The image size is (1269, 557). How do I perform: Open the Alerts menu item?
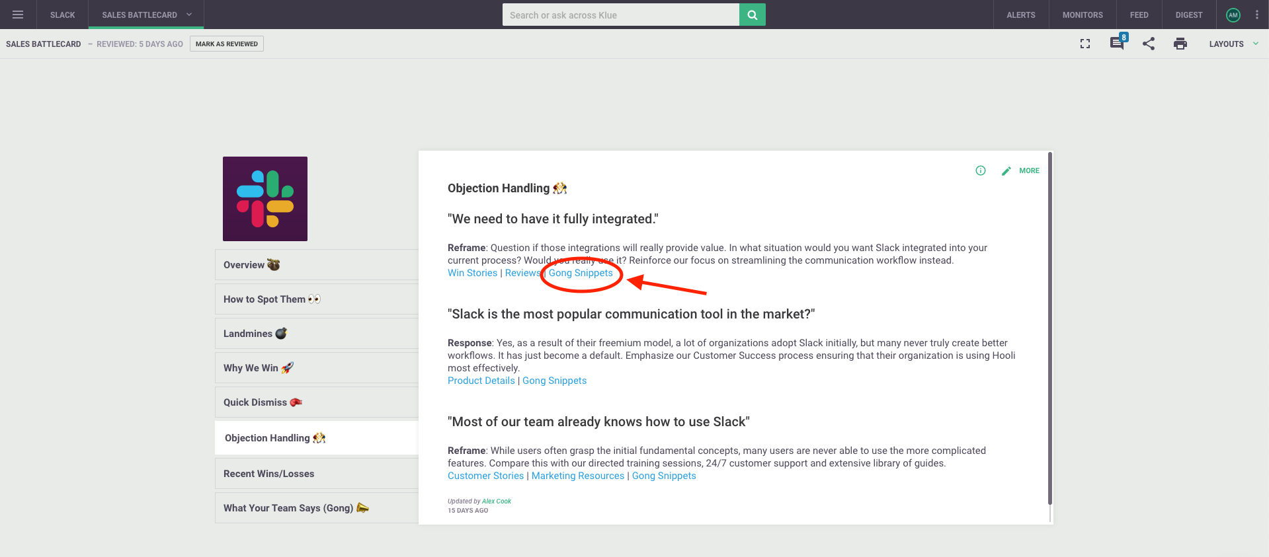[1021, 15]
